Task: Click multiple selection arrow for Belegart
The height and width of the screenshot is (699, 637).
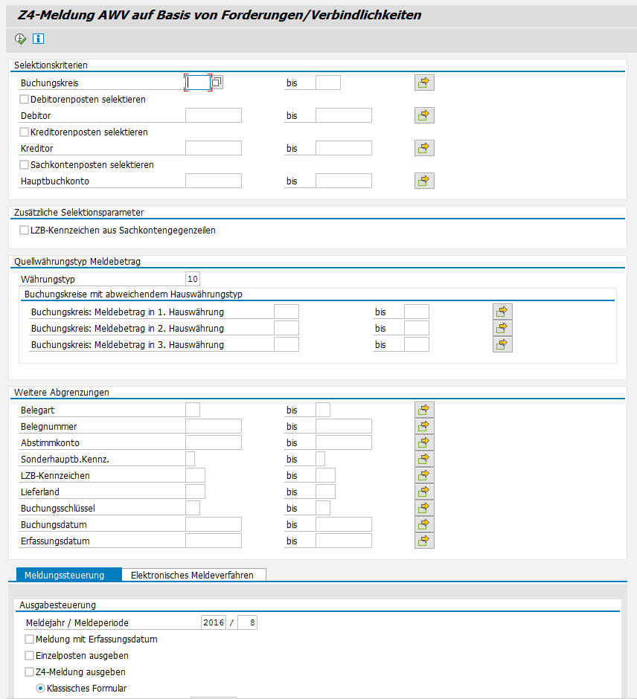Action: pyautogui.click(x=424, y=410)
